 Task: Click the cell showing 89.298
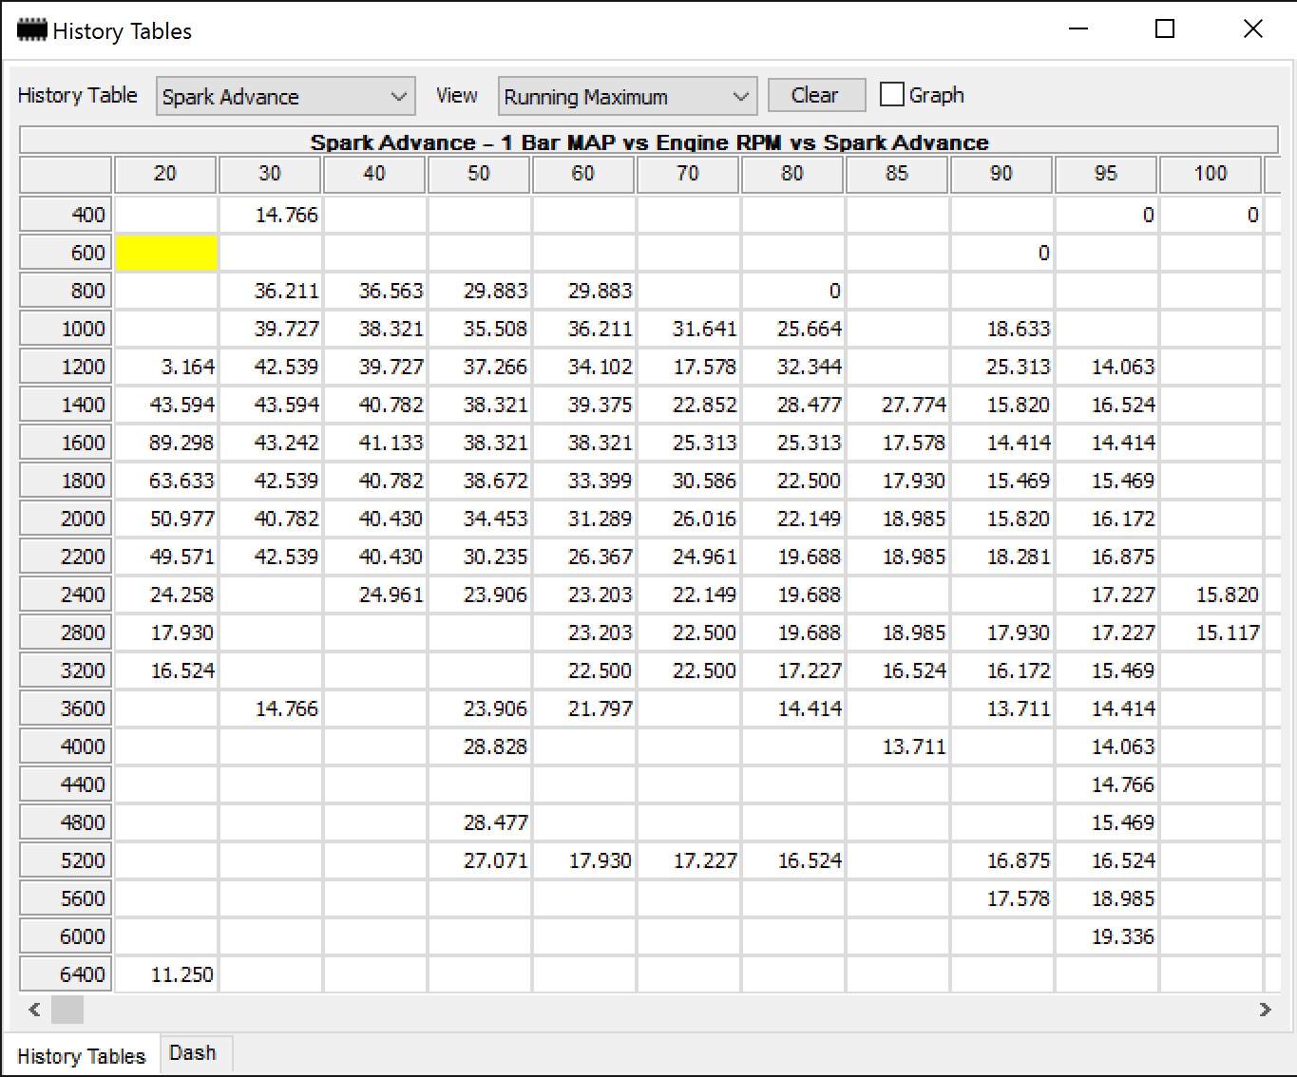pyautogui.click(x=166, y=443)
